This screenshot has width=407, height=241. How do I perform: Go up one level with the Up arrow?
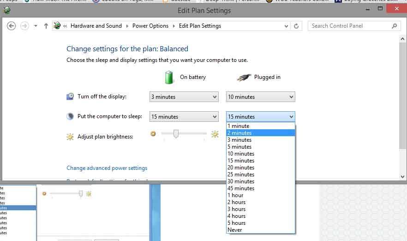pos(46,26)
